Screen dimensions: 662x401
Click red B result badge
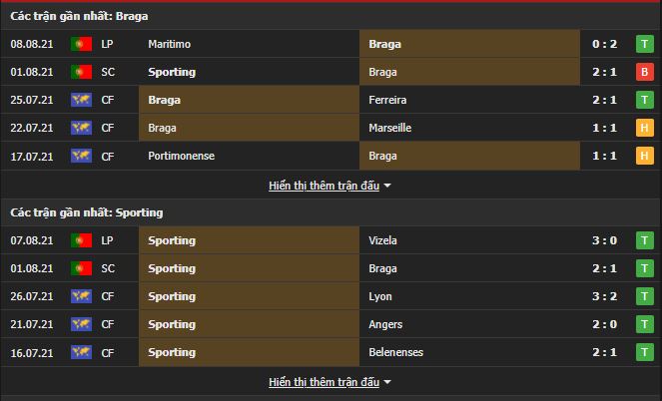pyautogui.click(x=643, y=72)
